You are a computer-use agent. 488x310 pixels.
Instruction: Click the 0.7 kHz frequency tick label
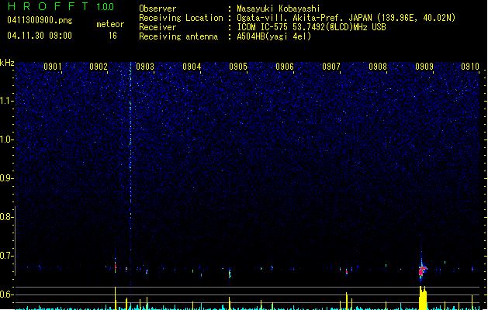point(7,256)
